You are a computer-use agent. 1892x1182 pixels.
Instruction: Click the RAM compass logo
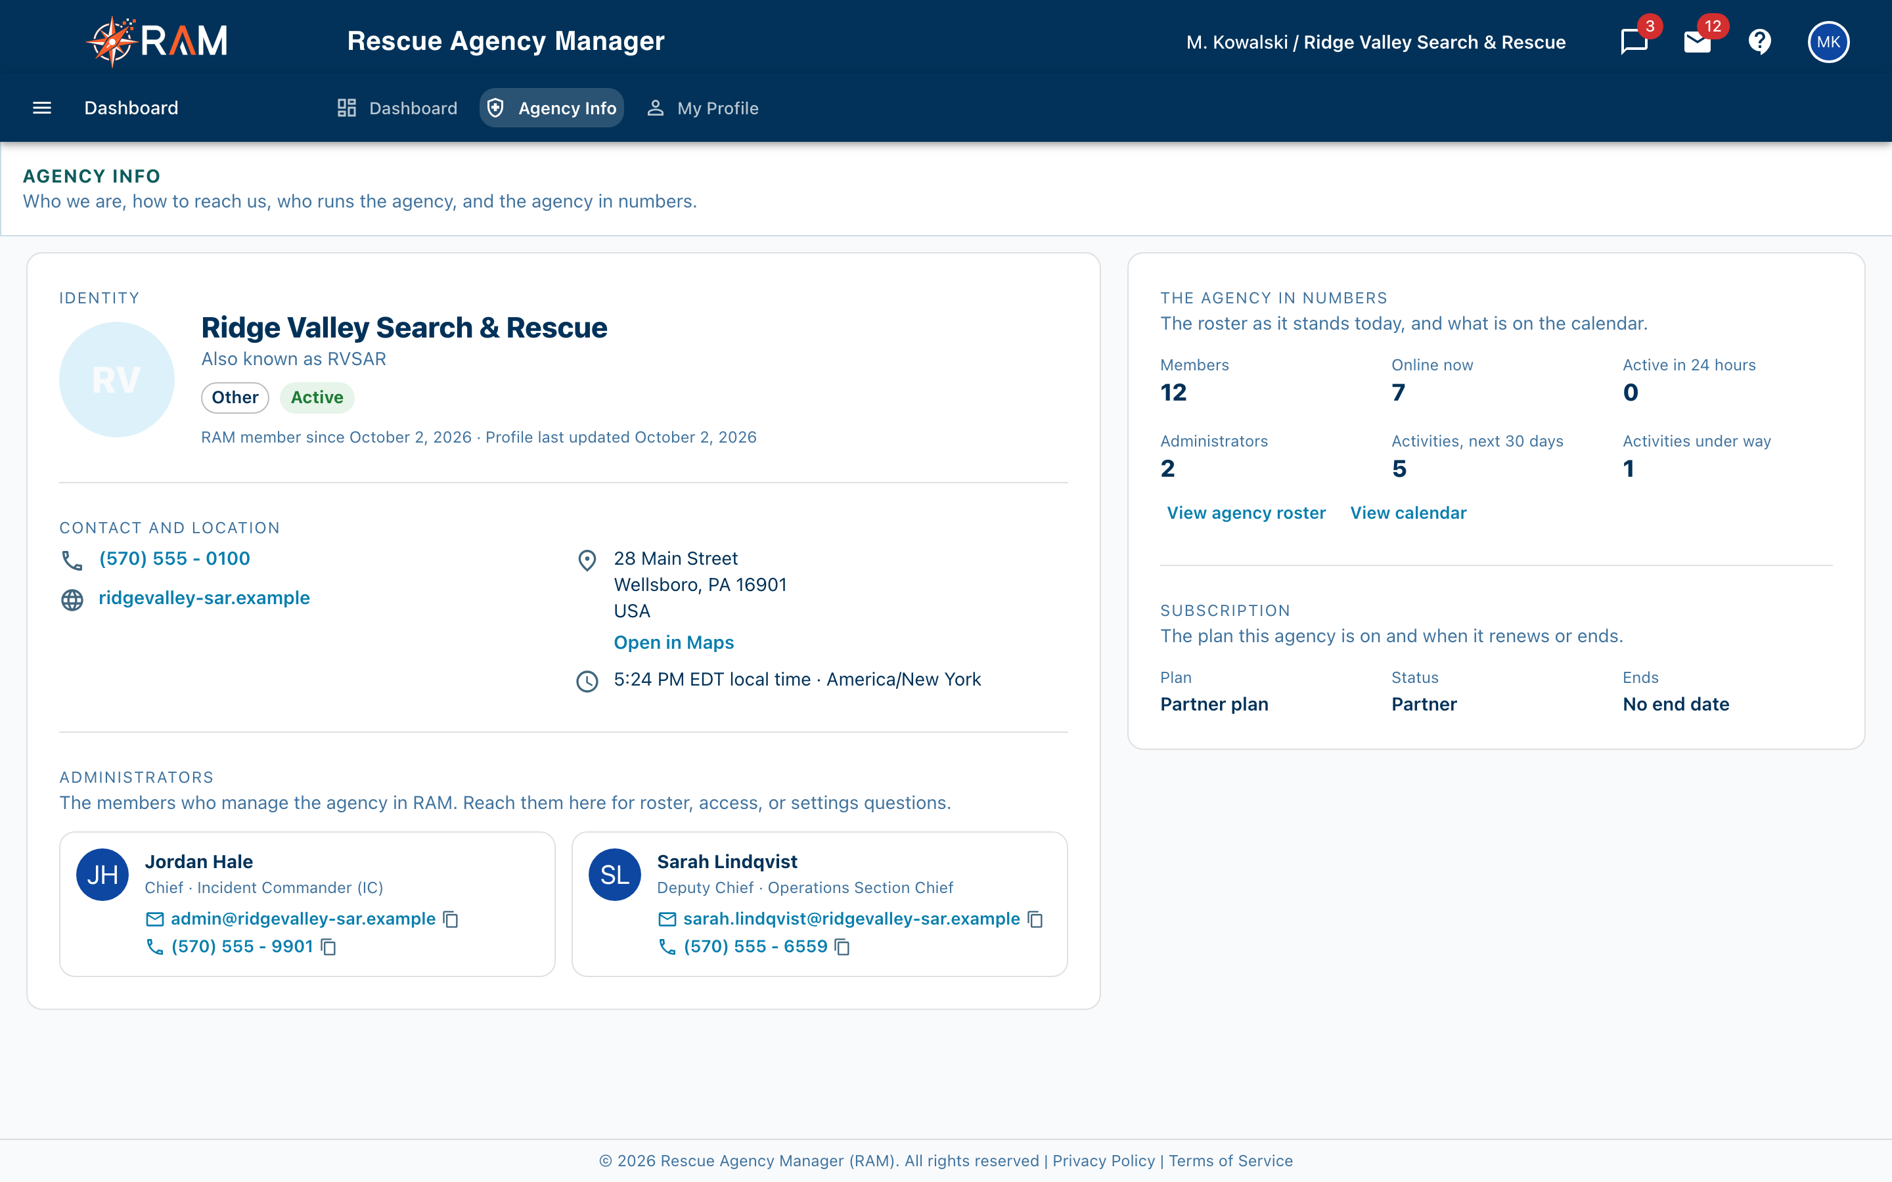(157, 41)
